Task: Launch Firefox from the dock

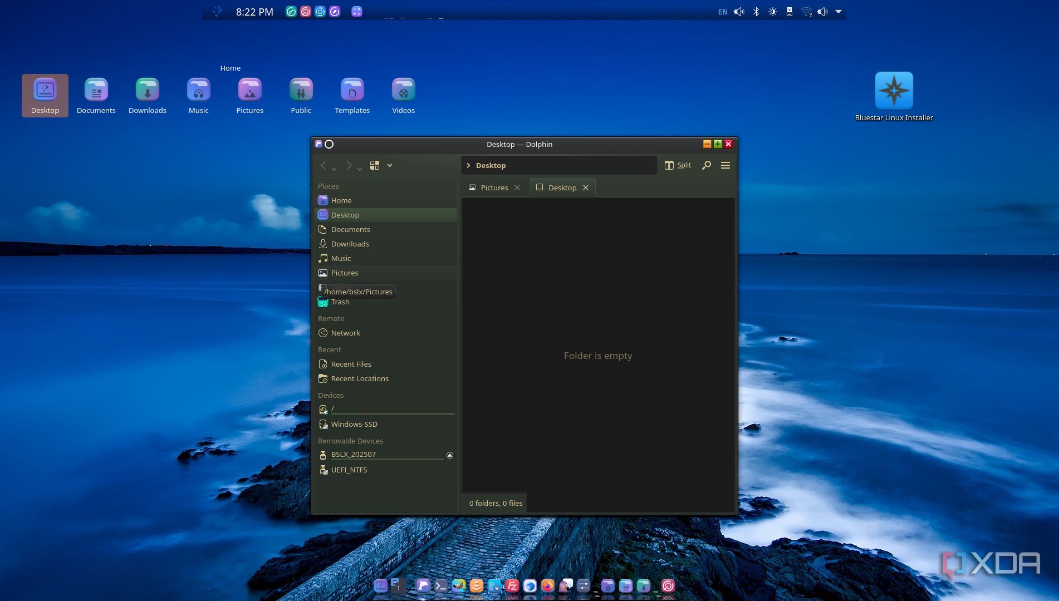Action: click(548, 585)
